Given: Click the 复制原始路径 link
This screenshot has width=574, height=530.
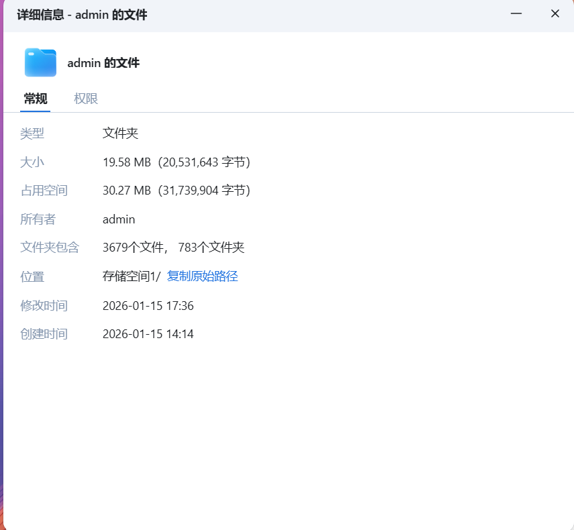Looking at the screenshot, I should pos(202,276).
